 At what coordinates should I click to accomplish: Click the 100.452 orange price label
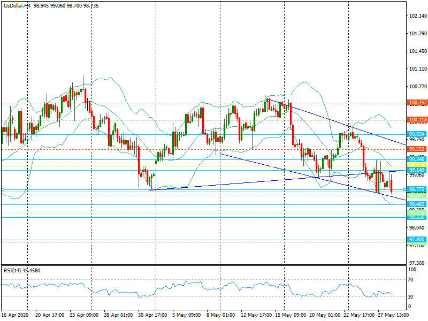417,103
